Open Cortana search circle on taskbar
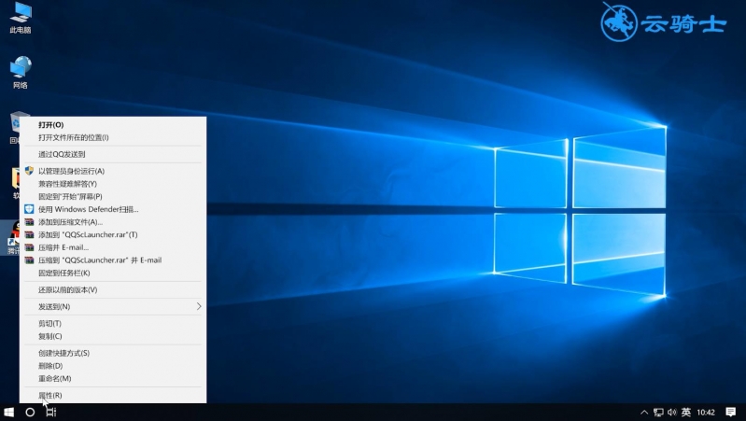This screenshot has width=746, height=421. [x=30, y=412]
